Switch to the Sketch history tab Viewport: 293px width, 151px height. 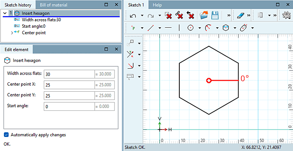point(18,5)
